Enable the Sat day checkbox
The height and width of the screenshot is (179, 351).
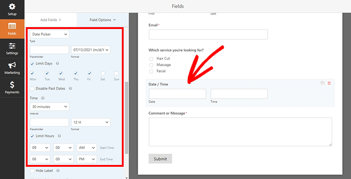pyautogui.click(x=103, y=73)
